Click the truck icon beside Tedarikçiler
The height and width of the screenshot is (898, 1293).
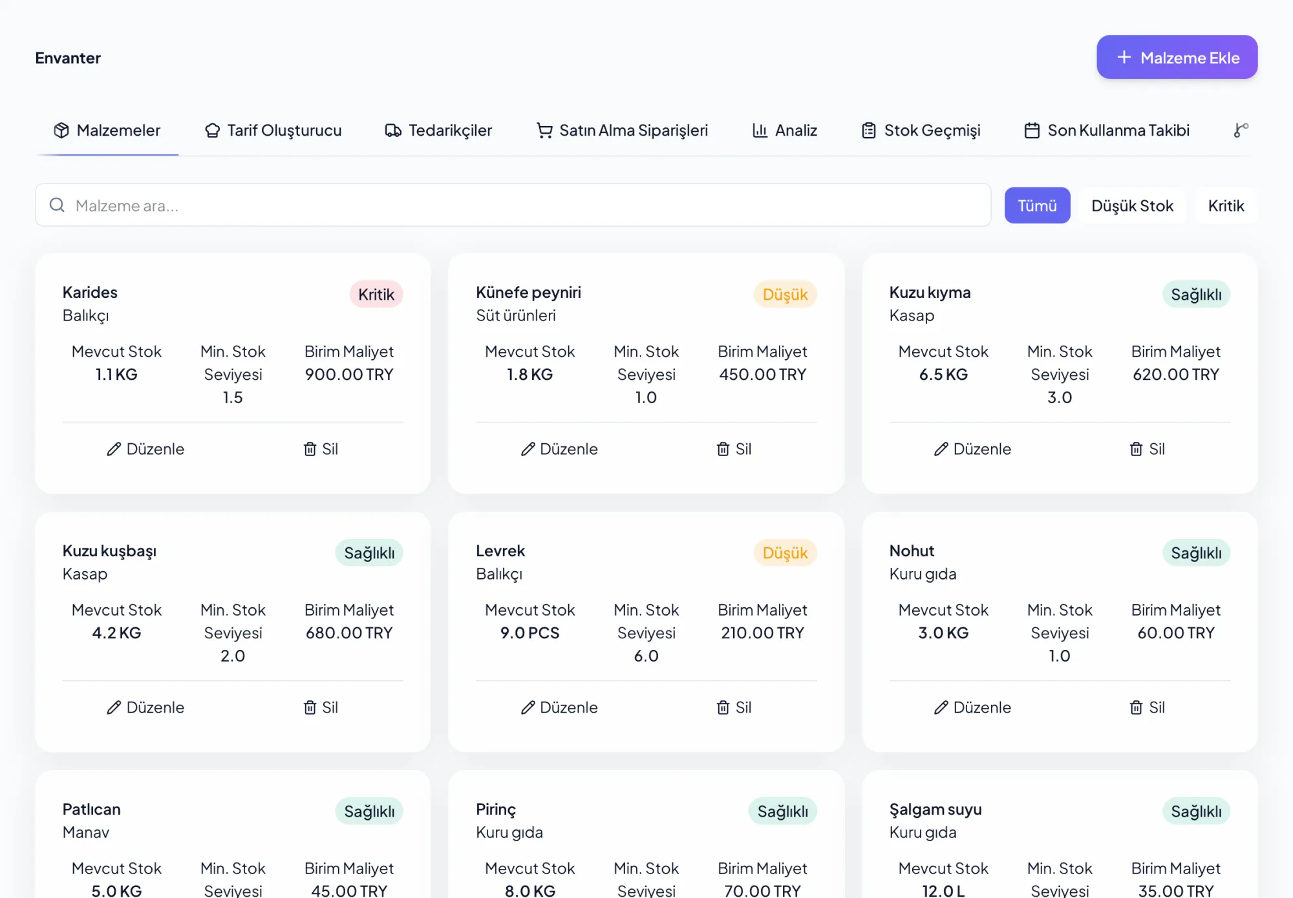pos(393,131)
